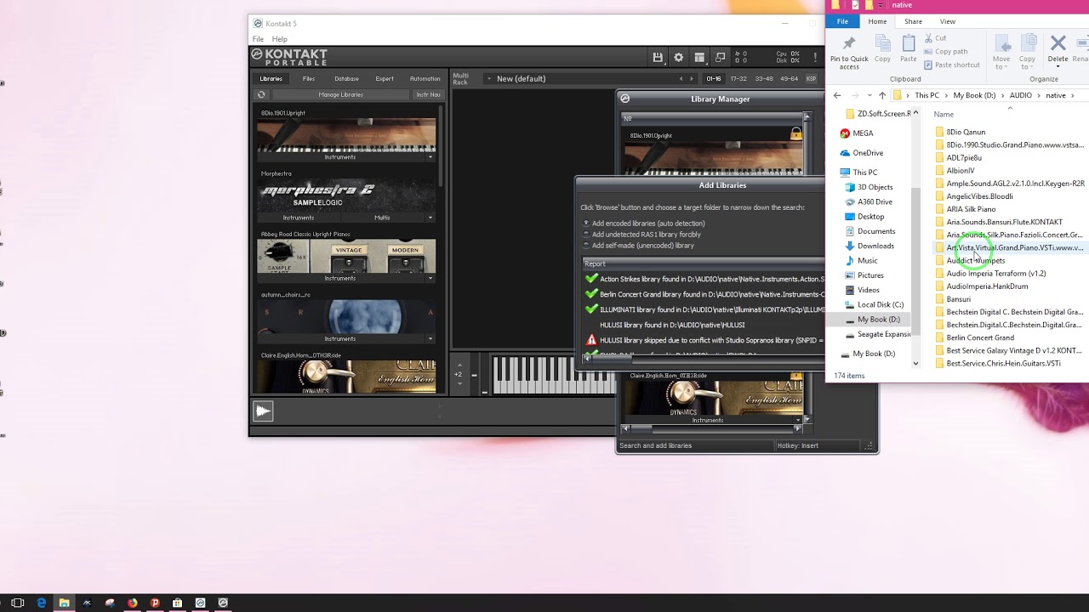Switch to Database tab in Kontakt browser
1089x612 pixels.
(346, 78)
